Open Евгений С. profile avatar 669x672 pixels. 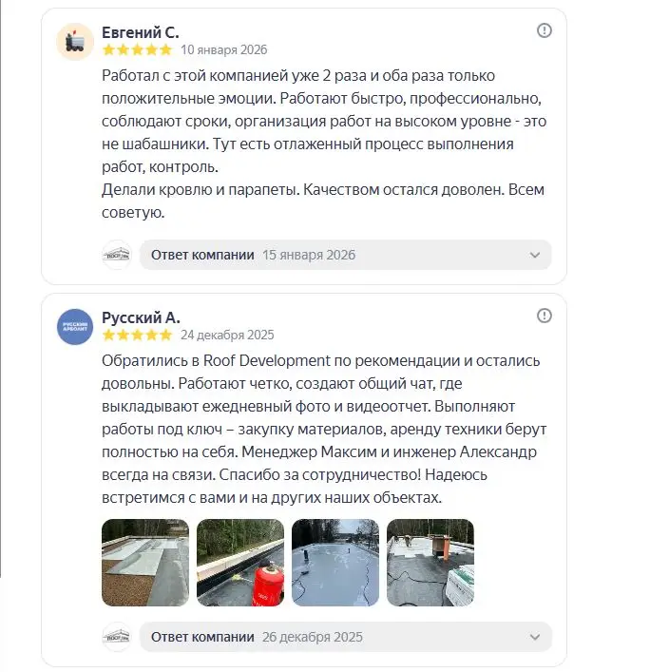point(75,42)
